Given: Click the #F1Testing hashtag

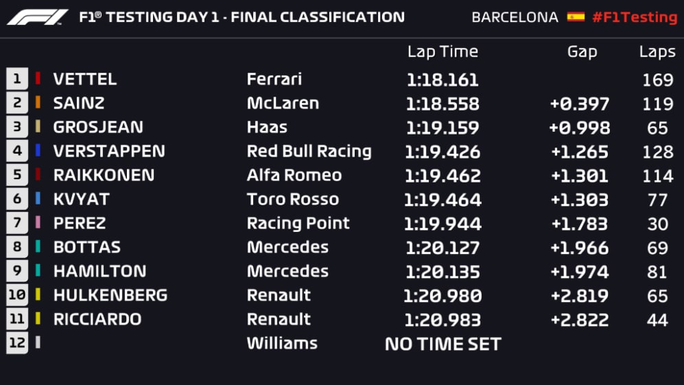Looking at the screenshot, I should 635,17.
